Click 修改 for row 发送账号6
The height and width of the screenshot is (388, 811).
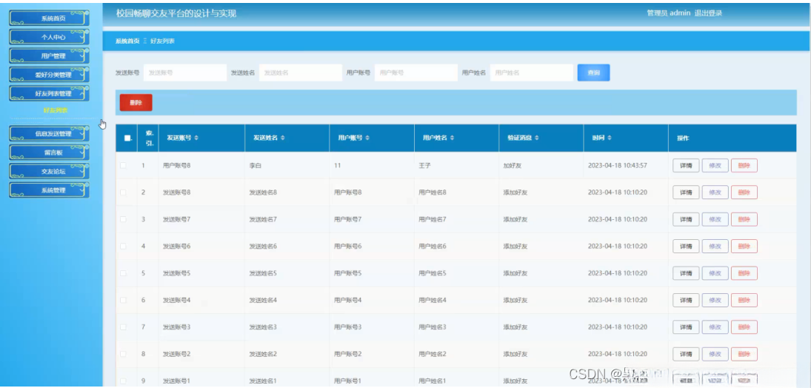715,247
